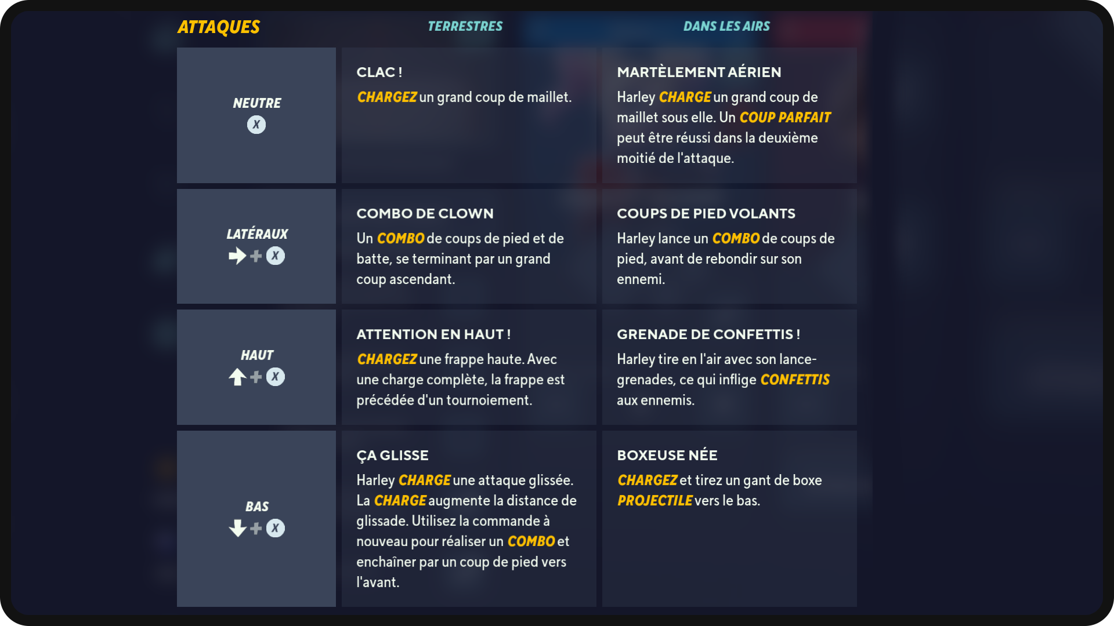The height and width of the screenshot is (626, 1114).
Task: Click the CONFETTIS keyword in the grenade description
Action: (795, 380)
